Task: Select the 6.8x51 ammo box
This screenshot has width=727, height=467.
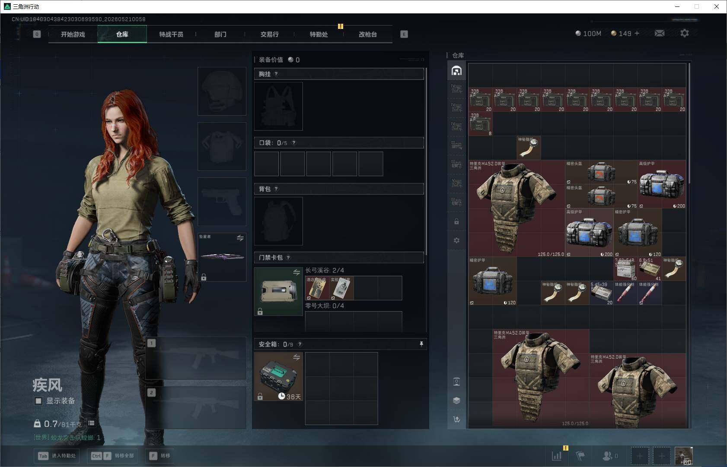Action: click(650, 269)
